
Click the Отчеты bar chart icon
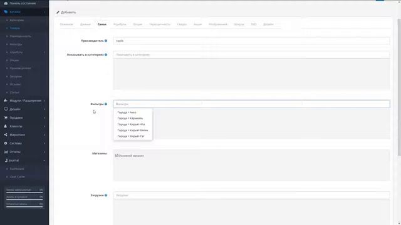tap(6, 152)
